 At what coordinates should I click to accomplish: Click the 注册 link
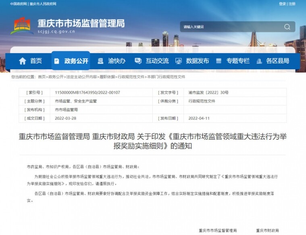(x=292, y=4)
